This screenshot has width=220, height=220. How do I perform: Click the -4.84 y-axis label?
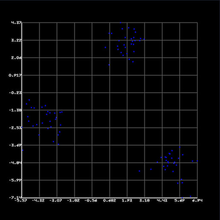click(x=16, y=163)
